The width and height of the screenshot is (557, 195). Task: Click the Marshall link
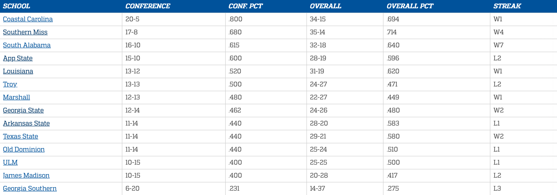coord(17,97)
